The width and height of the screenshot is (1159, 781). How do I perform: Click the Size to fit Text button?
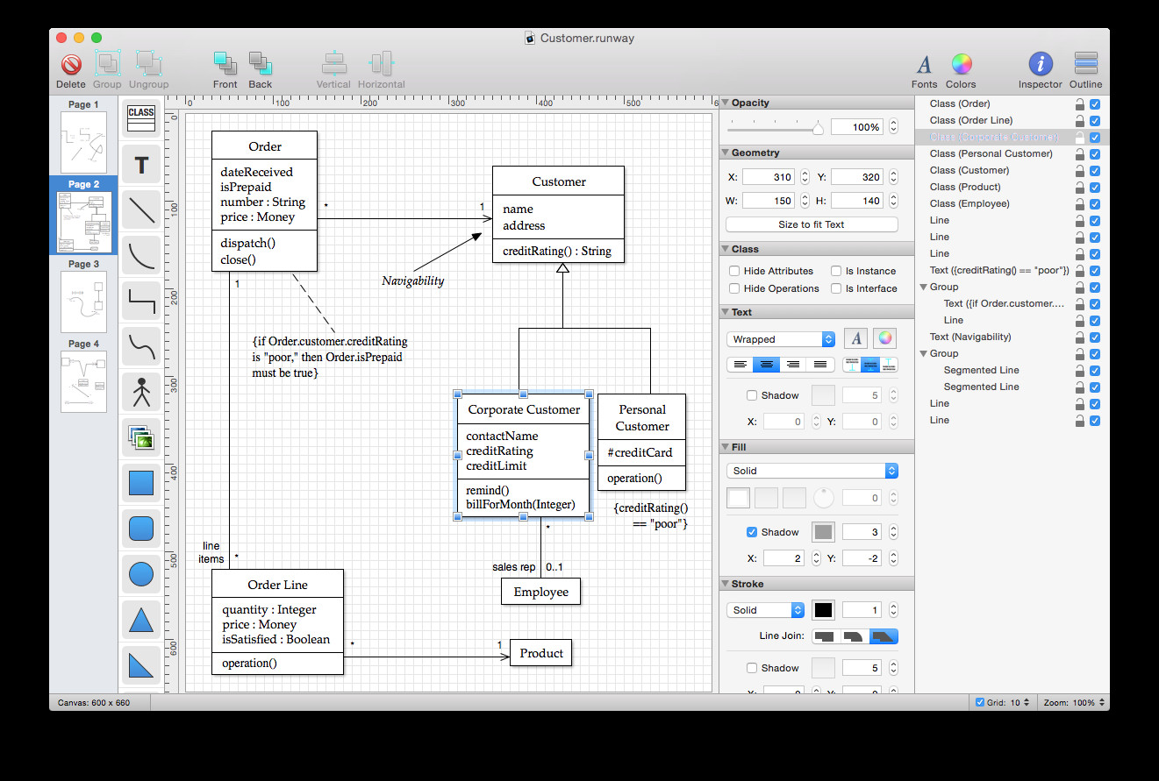click(812, 224)
